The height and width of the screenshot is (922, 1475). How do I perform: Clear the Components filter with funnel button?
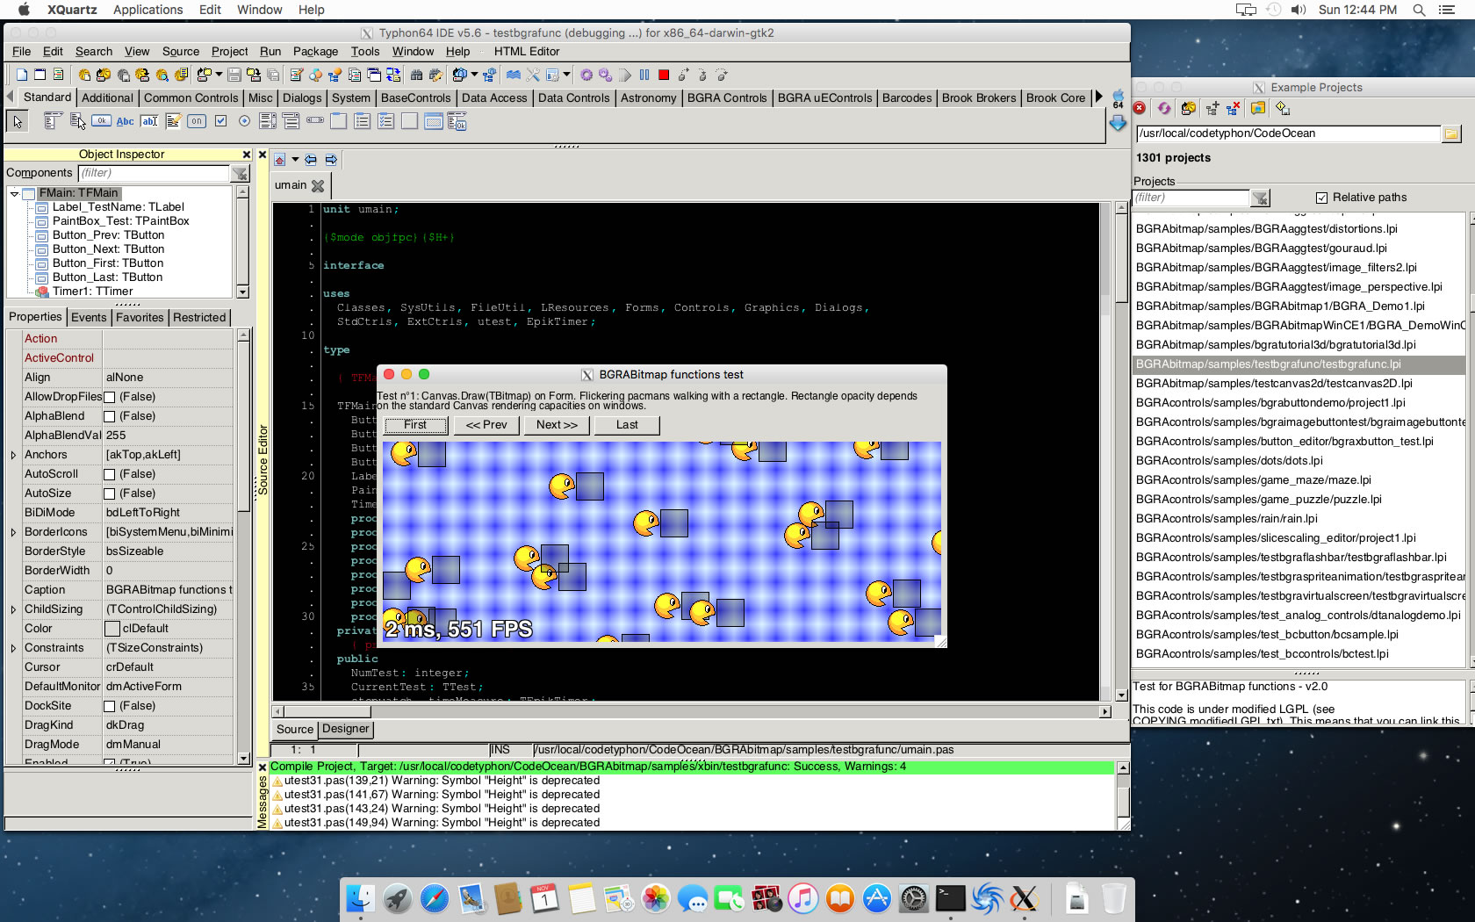(x=240, y=173)
